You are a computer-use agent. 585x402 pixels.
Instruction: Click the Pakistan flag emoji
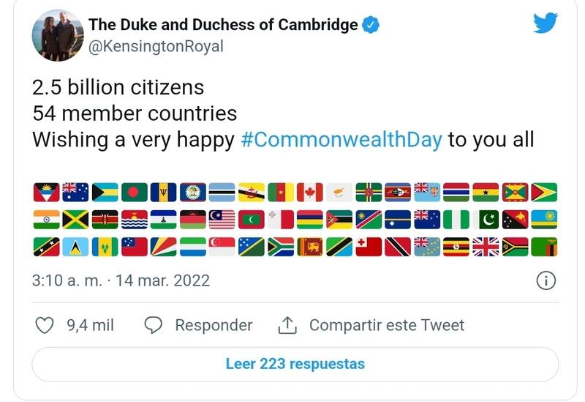pos(485,220)
